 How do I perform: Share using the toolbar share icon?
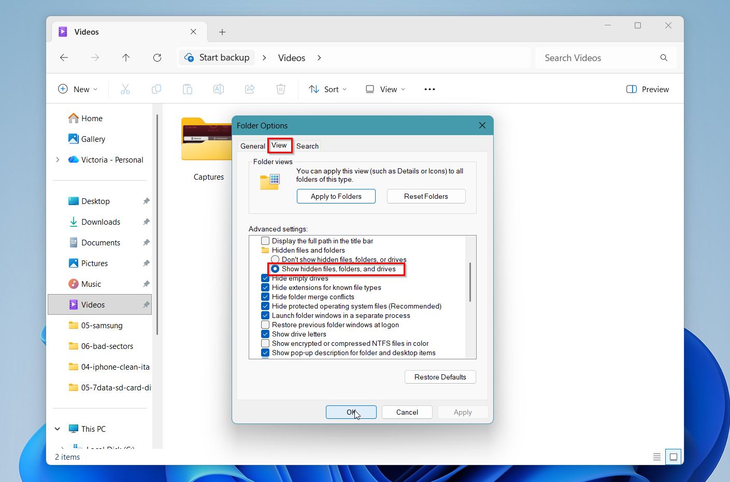[250, 89]
